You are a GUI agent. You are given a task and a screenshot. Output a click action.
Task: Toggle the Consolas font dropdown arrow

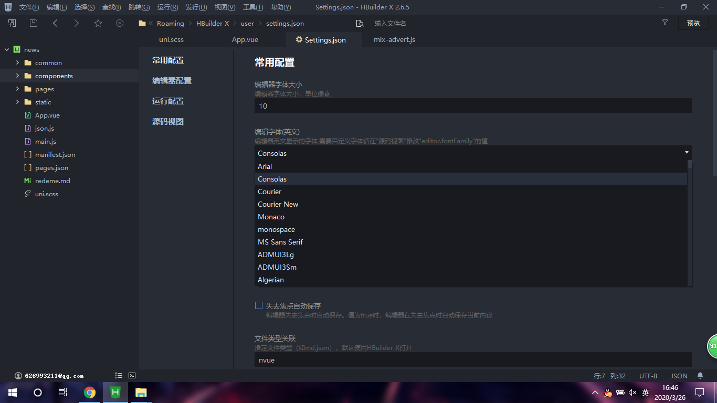point(687,153)
